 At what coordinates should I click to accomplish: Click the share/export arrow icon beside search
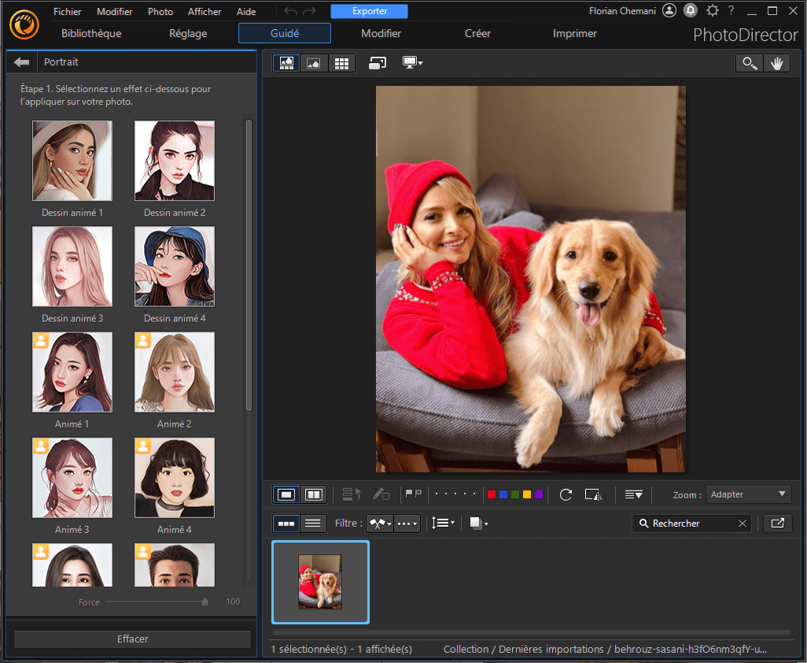(x=777, y=523)
